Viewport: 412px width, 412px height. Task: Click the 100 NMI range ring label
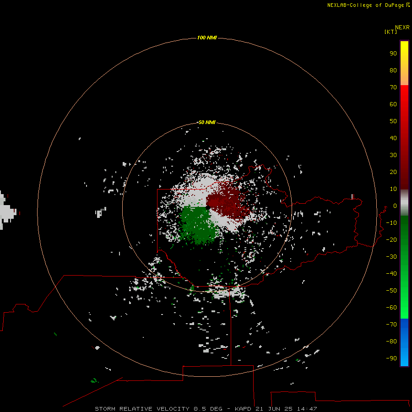pyautogui.click(x=207, y=38)
